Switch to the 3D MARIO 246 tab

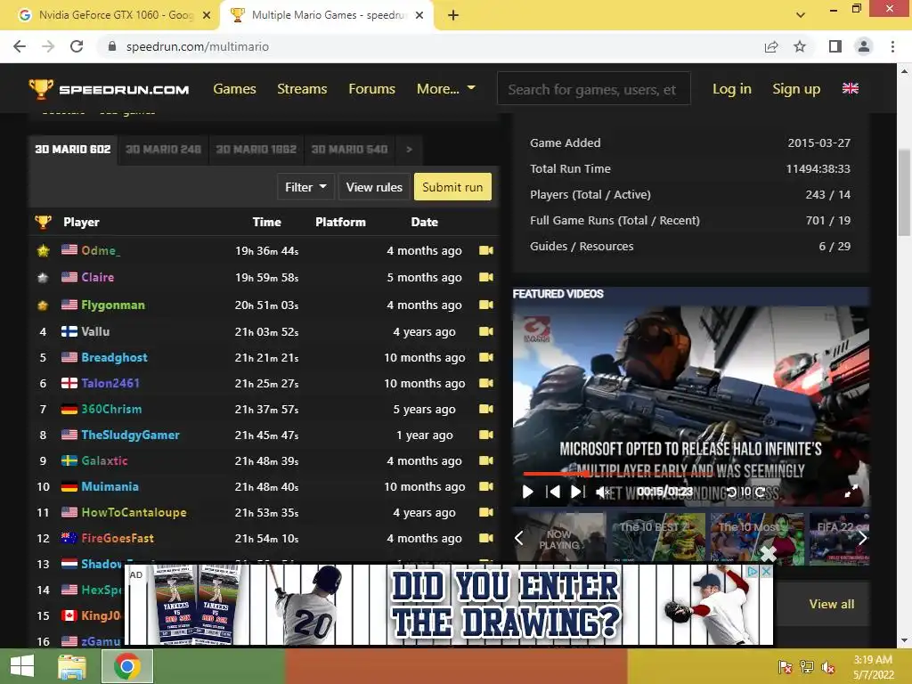tap(164, 150)
